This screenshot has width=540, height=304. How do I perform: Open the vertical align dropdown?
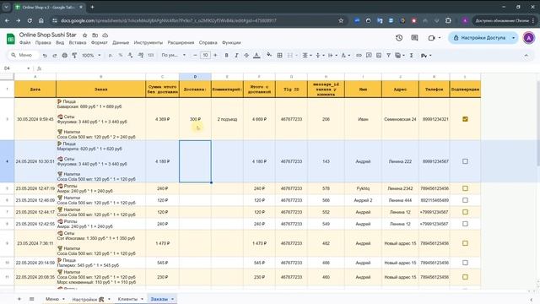pos(320,55)
